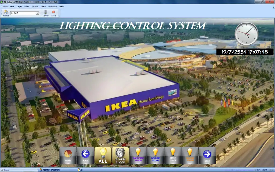Click the NEXT arrow tile

point(207,155)
